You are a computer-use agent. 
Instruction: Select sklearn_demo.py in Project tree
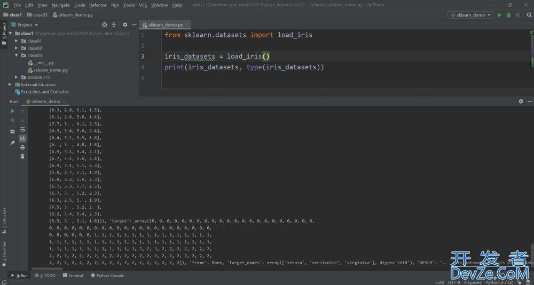click(48, 70)
